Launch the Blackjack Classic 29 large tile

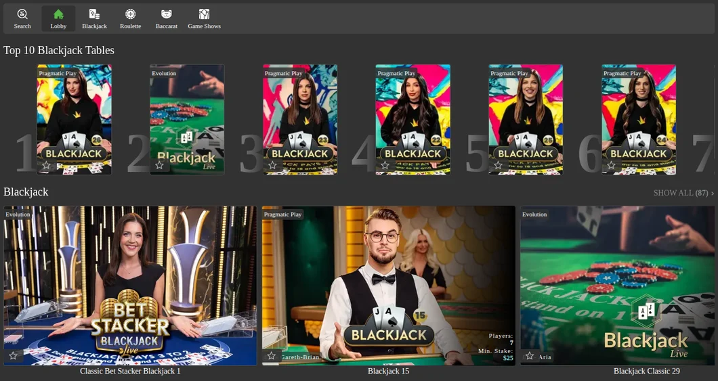617,286
